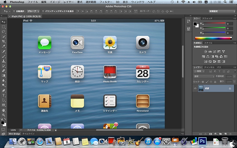The image size is (237, 148).
Task: Click the red R slider track
Action: pyautogui.click(x=214, y=23)
